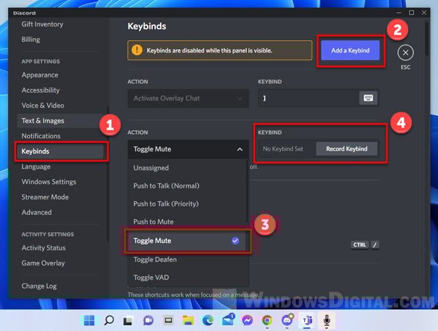The height and width of the screenshot is (331, 438).
Task: Go to Appearance settings
Action: click(x=40, y=75)
